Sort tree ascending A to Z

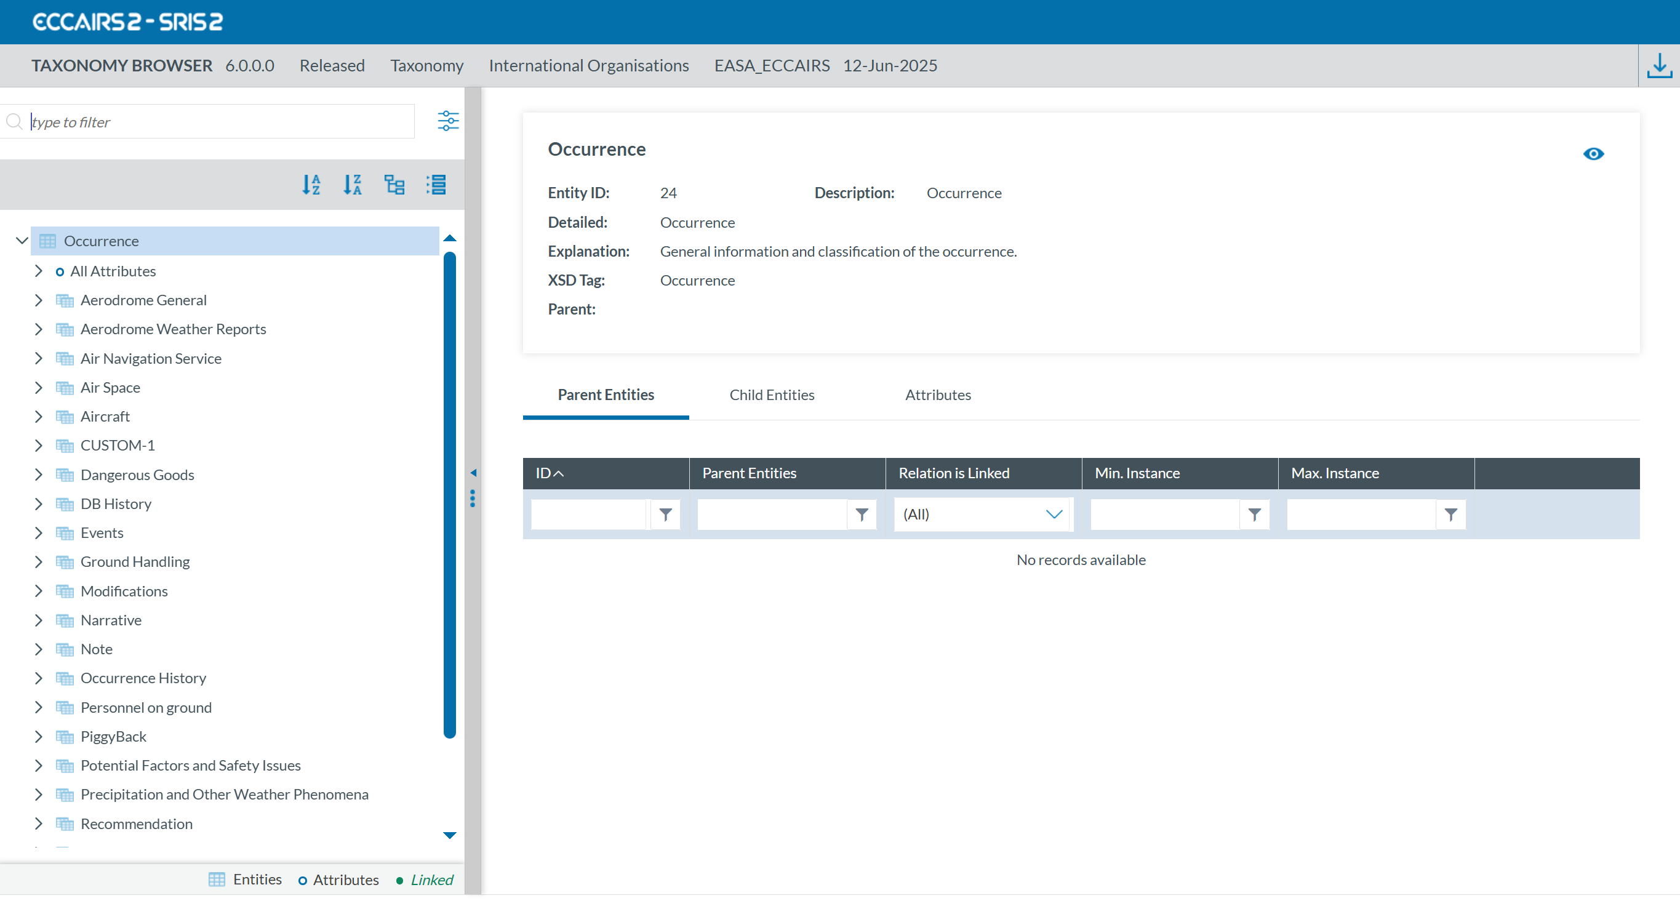point(311,185)
